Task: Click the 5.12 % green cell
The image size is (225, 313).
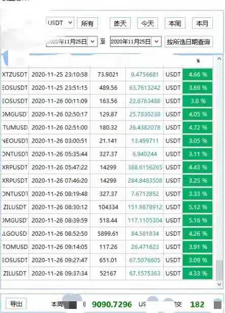Action: click(198, 207)
